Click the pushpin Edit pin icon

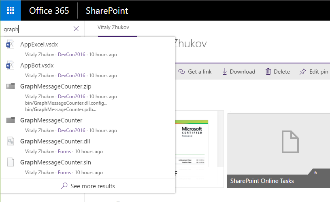point(302,72)
